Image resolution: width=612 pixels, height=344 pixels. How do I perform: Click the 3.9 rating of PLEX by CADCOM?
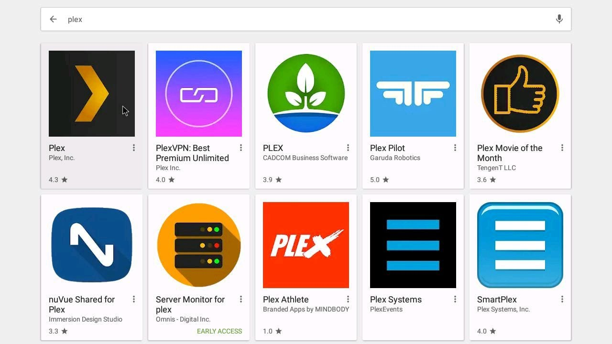tap(272, 180)
